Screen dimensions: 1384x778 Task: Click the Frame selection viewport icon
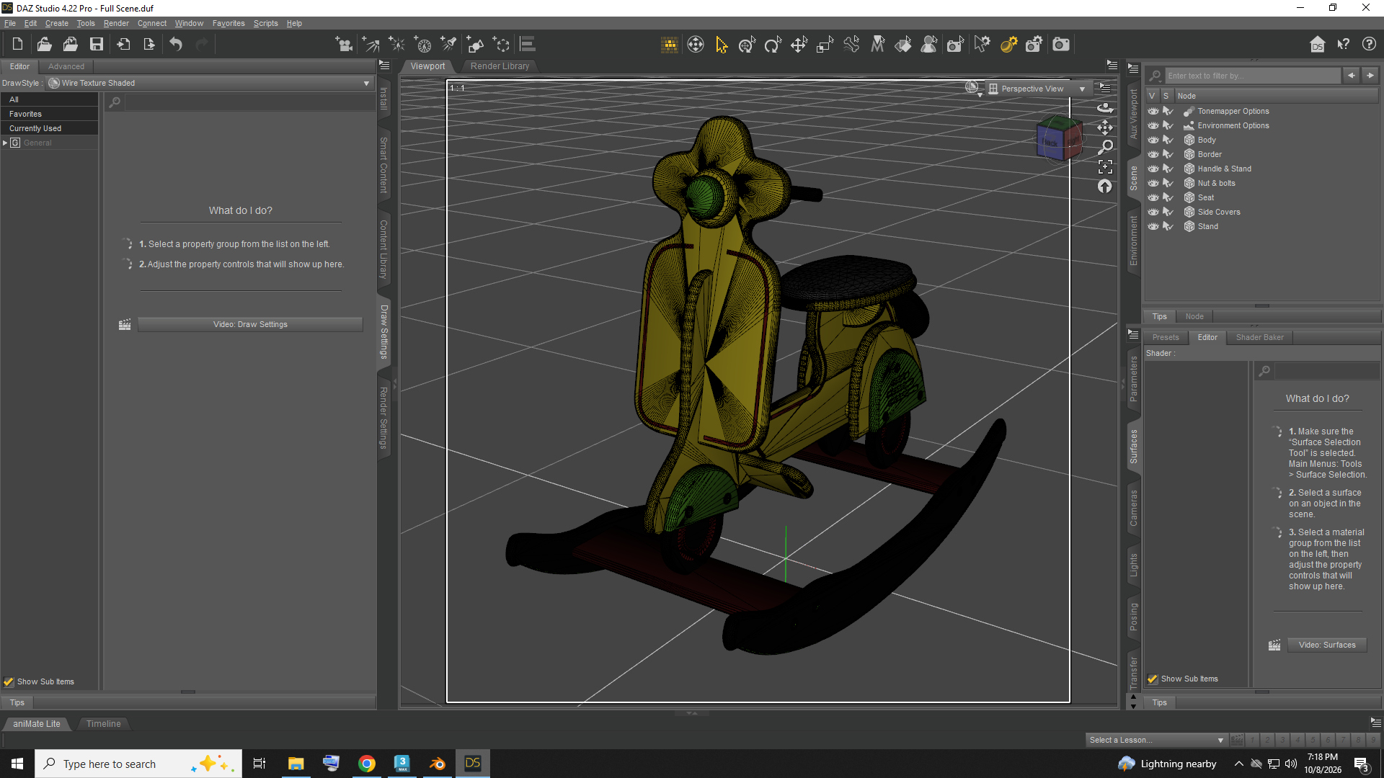pos(1105,167)
